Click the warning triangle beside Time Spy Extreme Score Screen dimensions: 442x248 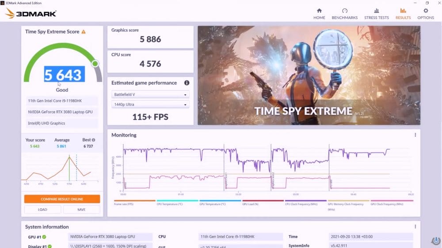pyautogui.click(x=84, y=32)
